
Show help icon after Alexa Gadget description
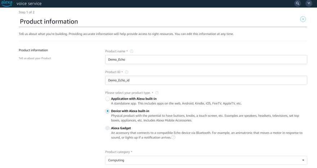(174, 137)
